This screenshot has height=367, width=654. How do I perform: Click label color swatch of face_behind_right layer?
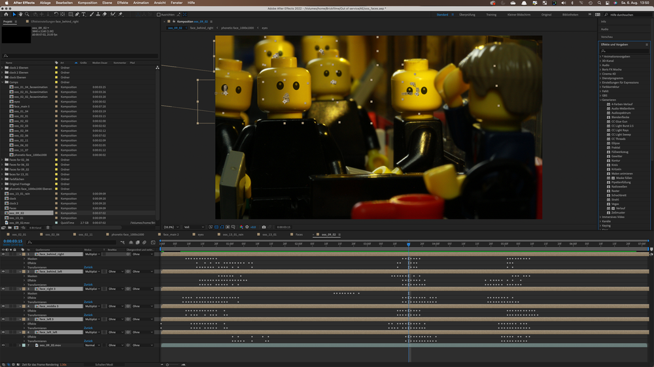coord(24,254)
